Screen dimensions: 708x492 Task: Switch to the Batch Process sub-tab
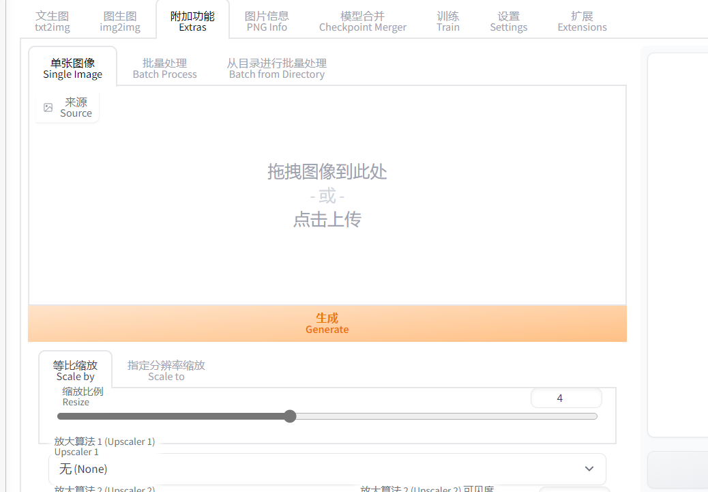pyautogui.click(x=164, y=68)
